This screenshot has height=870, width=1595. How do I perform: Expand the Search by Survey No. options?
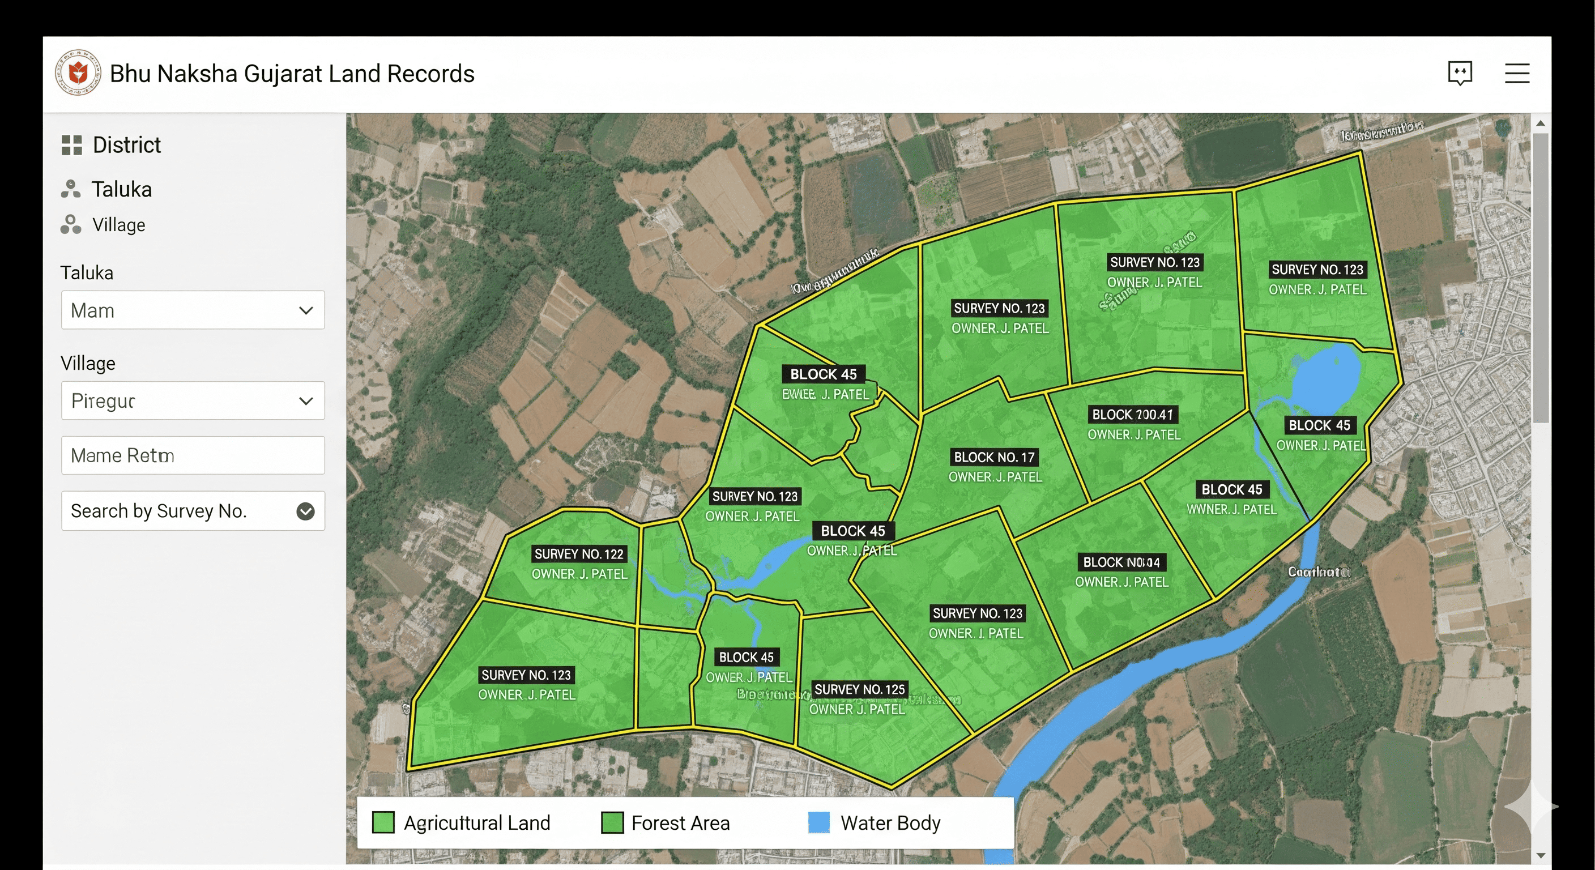[305, 511]
